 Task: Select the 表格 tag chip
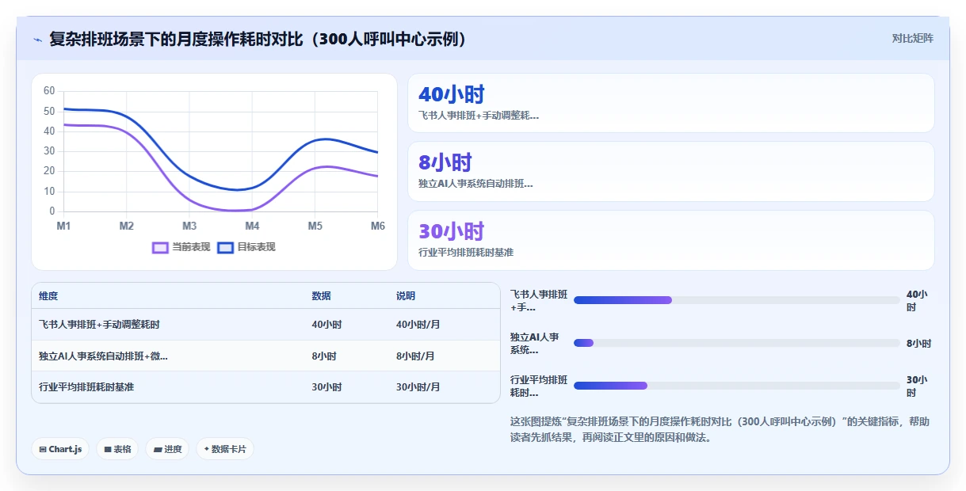[x=117, y=449]
